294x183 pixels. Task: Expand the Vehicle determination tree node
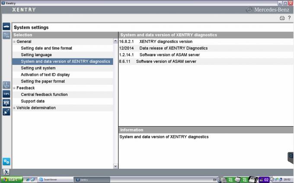[14, 108]
